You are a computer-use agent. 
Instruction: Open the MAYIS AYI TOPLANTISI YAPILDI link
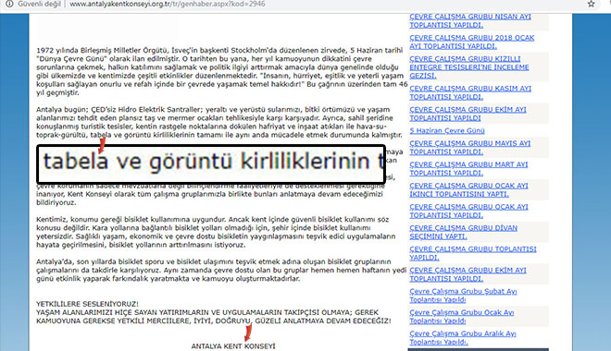coord(469,147)
